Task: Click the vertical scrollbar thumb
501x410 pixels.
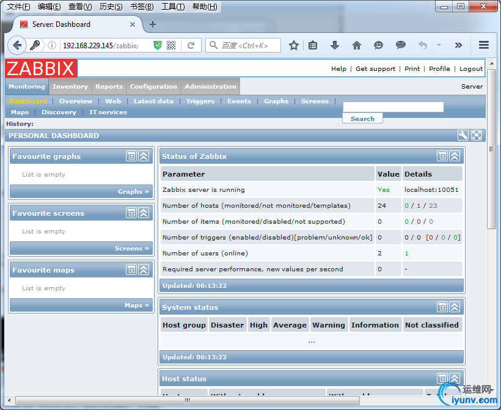Action: tap(491, 149)
